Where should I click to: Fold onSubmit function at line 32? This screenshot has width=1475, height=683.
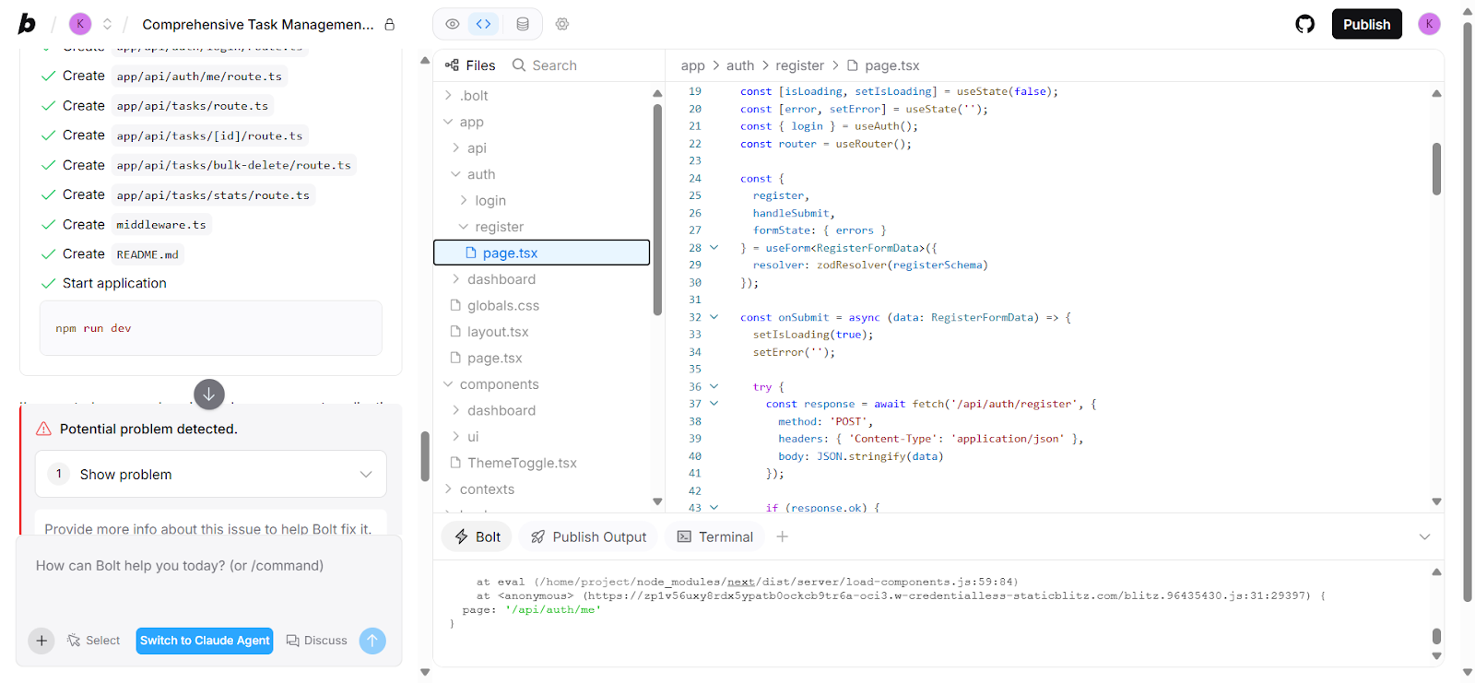(x=714, y=317)
